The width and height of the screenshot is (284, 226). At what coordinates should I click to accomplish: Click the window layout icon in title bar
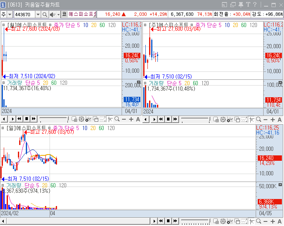click(x=224, y=5)
